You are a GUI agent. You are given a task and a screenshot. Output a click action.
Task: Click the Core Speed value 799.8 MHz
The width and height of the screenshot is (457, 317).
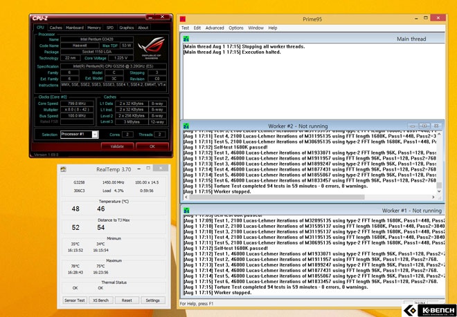(78, 104)
